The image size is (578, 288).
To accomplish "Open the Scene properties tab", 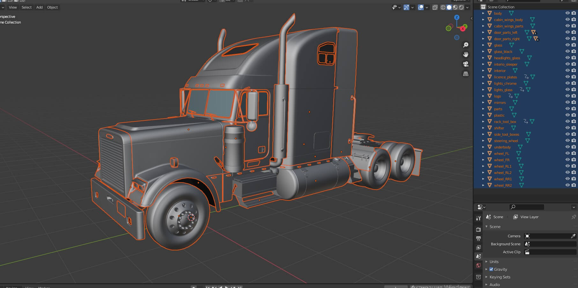I will [x=478, y=256].
